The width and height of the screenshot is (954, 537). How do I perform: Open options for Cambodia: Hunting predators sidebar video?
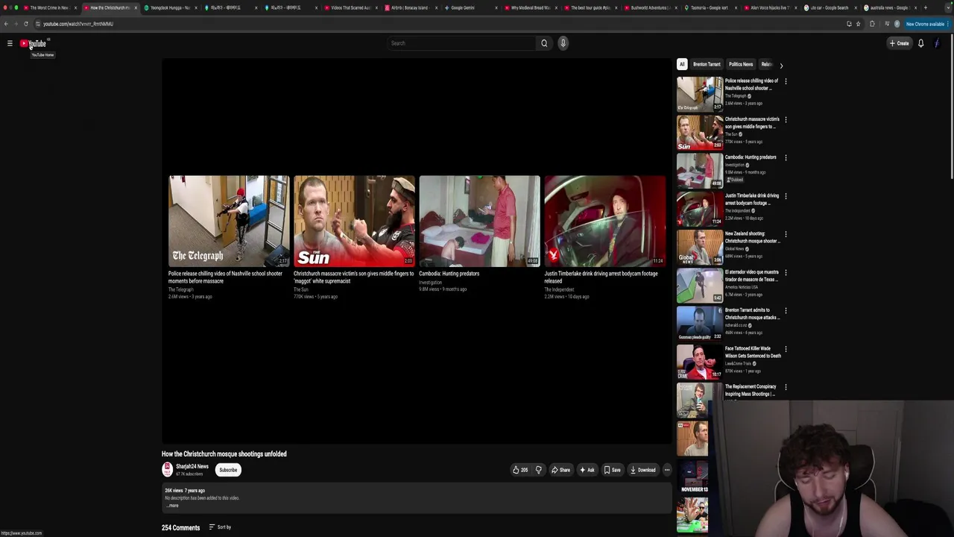[786, 157]
